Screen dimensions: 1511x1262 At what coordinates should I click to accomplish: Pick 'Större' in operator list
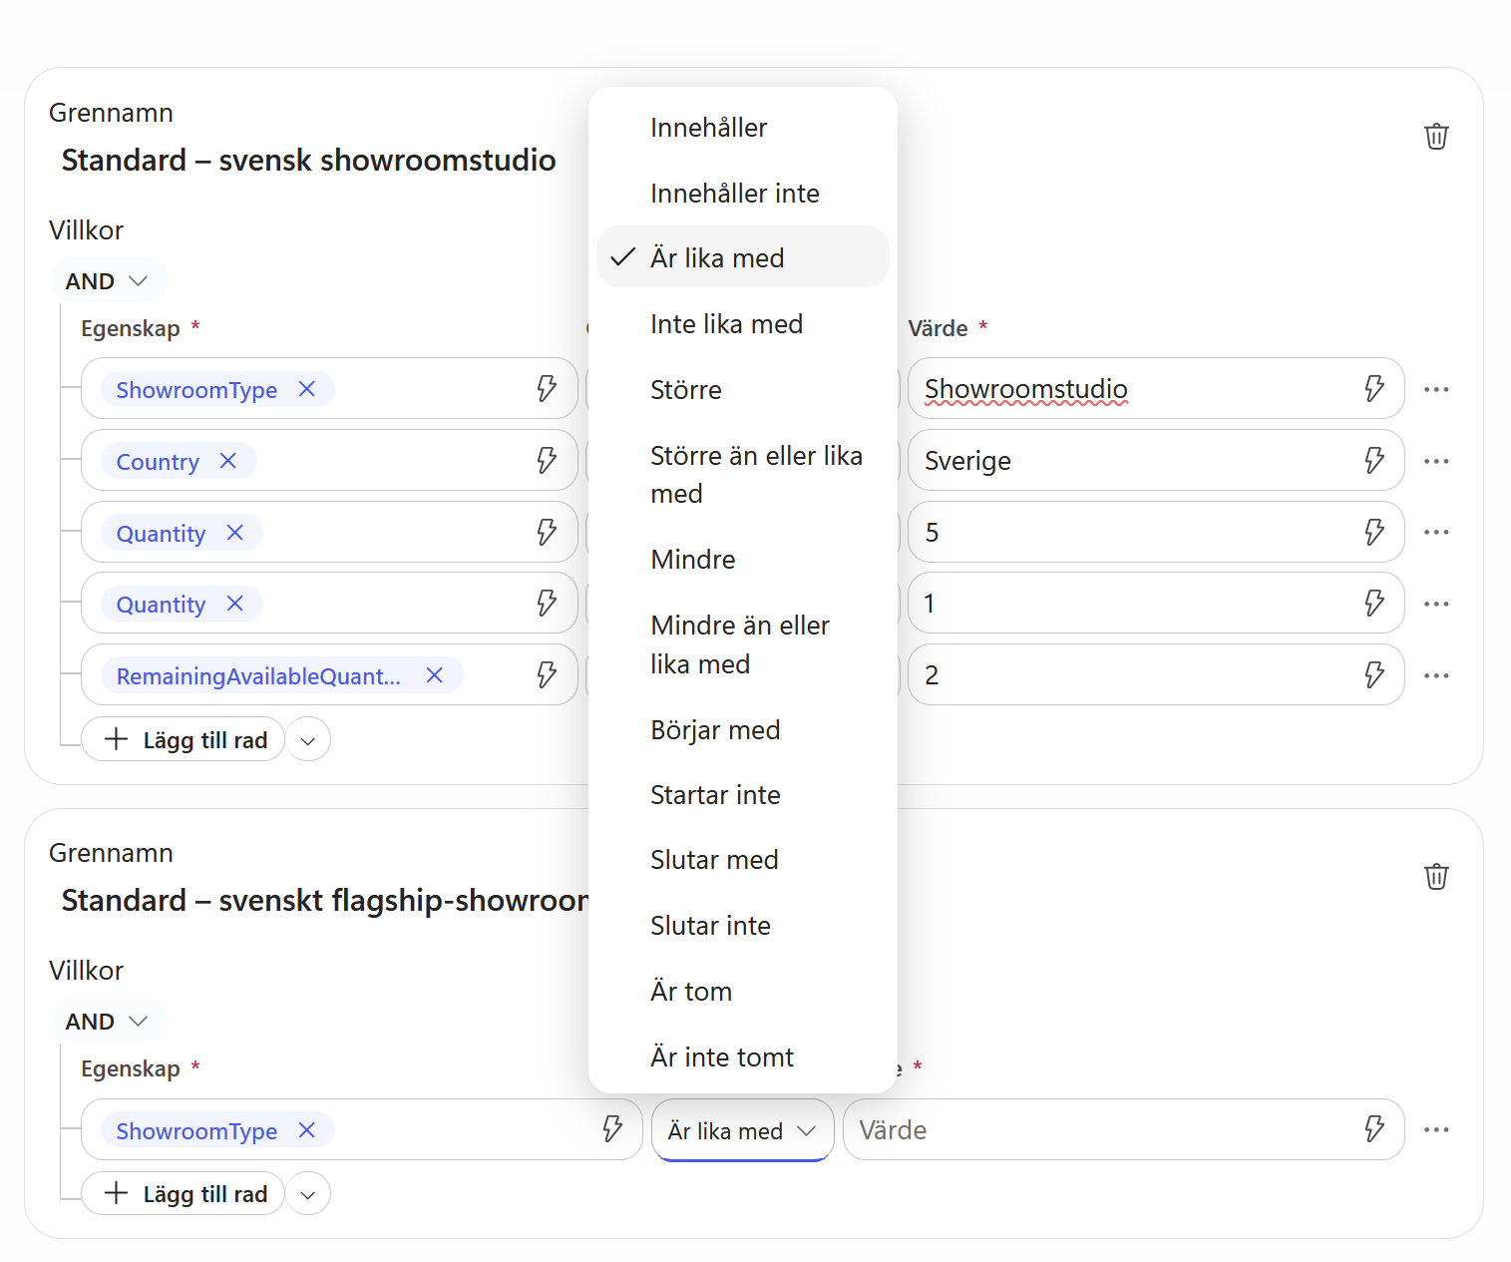743,390
